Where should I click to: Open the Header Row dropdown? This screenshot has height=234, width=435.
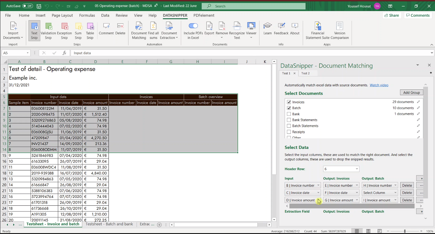coord(341,169)
